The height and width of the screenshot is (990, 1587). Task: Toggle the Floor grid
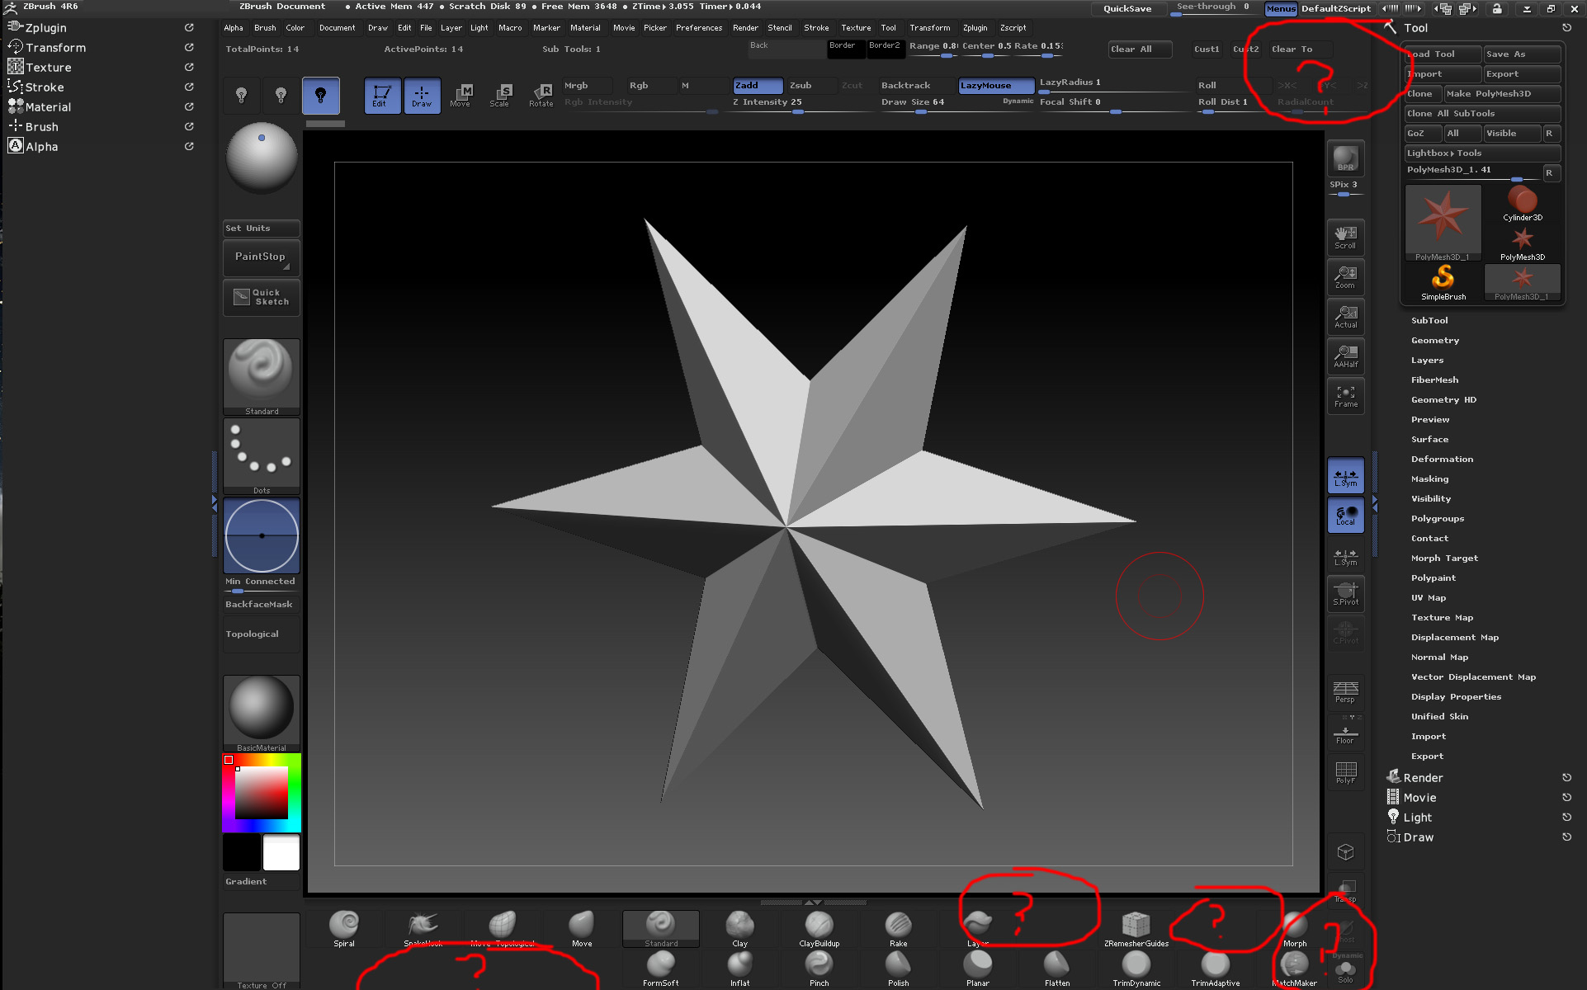point(1345,733)
